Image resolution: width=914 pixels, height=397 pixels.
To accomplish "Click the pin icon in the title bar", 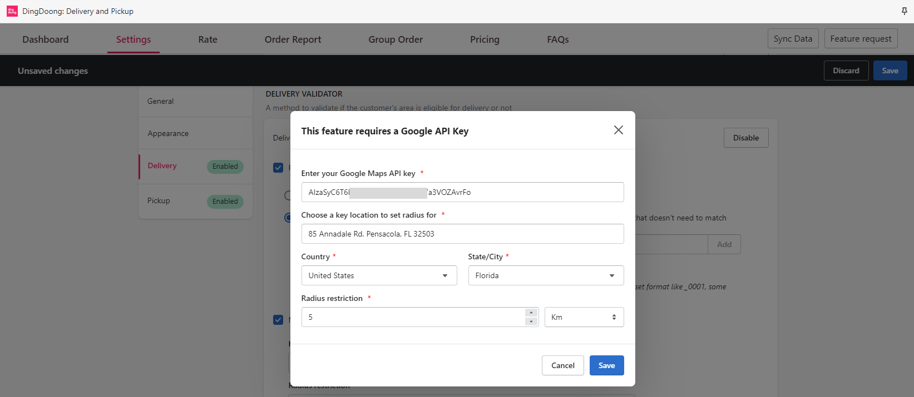I will tap(904, 11).
